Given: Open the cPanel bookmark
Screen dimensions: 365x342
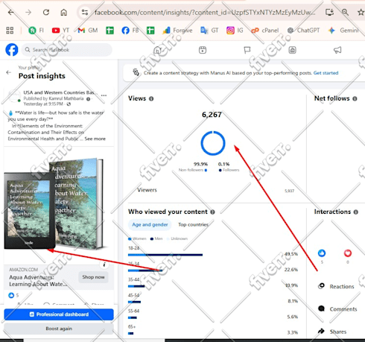Looking at the screenshot, I should point(265,31).
